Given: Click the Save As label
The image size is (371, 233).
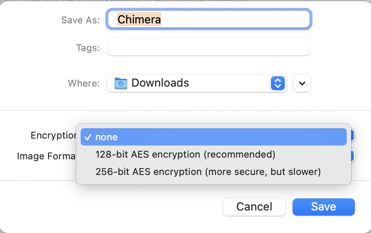Looking at the screenshot, I should click(x=81, y=20).
